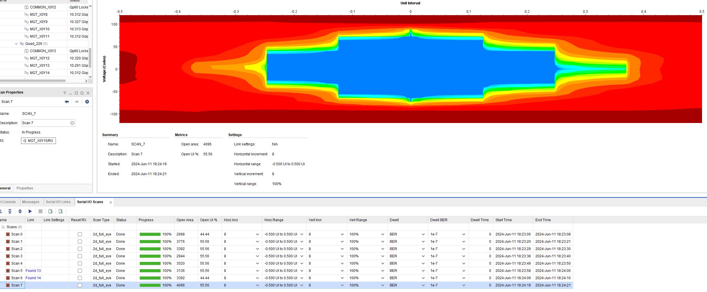
Task: Click the Scan 3 row icon
Action: point(8,256)
